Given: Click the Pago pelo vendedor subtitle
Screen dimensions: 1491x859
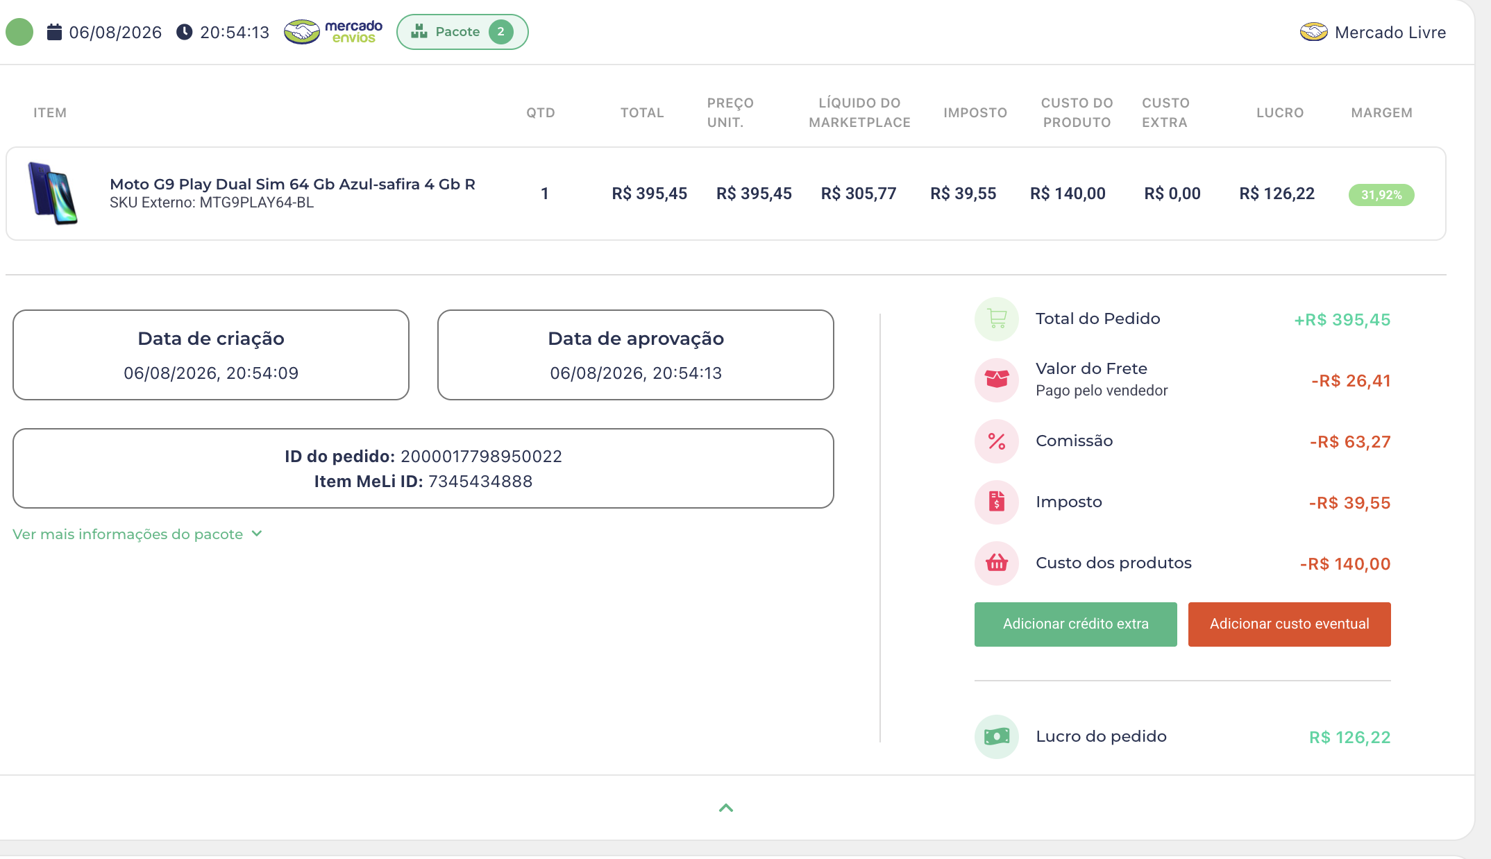Looking at the screenshot, I should pos(1102,391).
